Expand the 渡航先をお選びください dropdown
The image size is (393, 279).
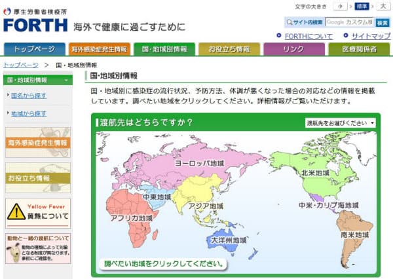point(341,122)
